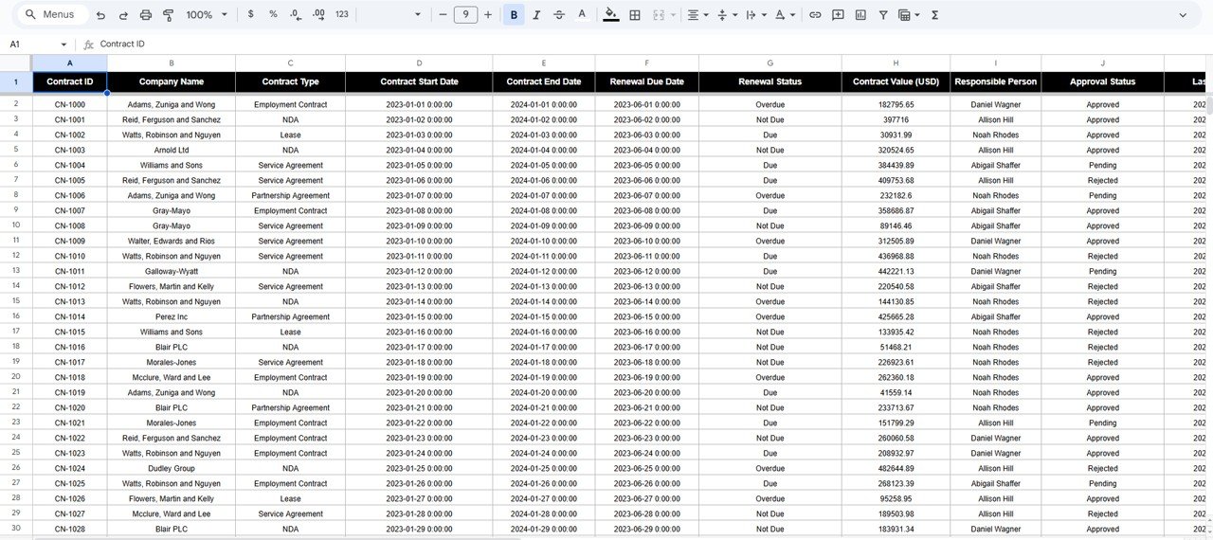
Task: Select row 10 header
Action: (16, 225)
